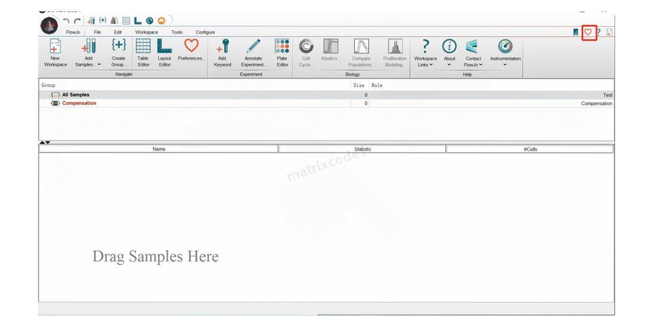This screenshot has width=653, height=327.
Task: Click the Annotate Experiment pencil icon
Action: pyautogui.click(x=253, y=46)
